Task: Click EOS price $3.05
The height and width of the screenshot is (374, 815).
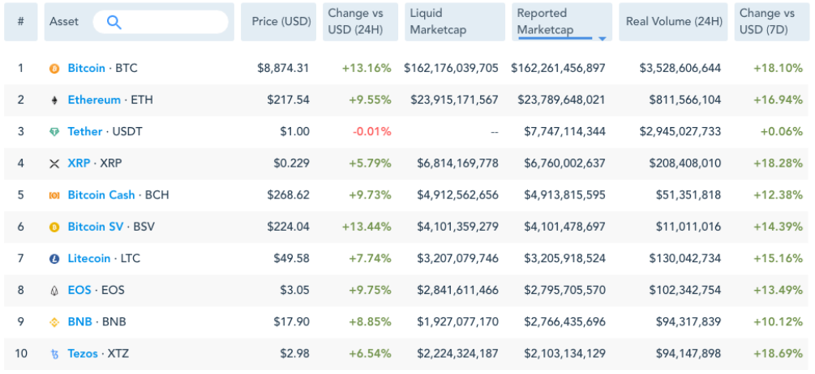Action: click(x=294, y=290)
